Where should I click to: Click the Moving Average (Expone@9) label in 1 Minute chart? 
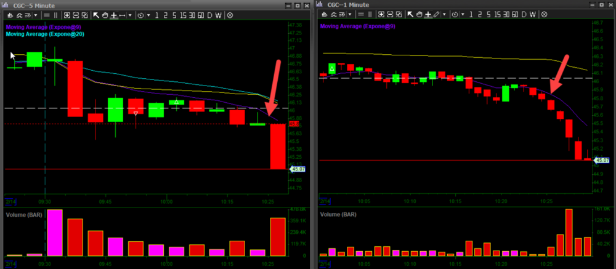[x=357, y=26]
